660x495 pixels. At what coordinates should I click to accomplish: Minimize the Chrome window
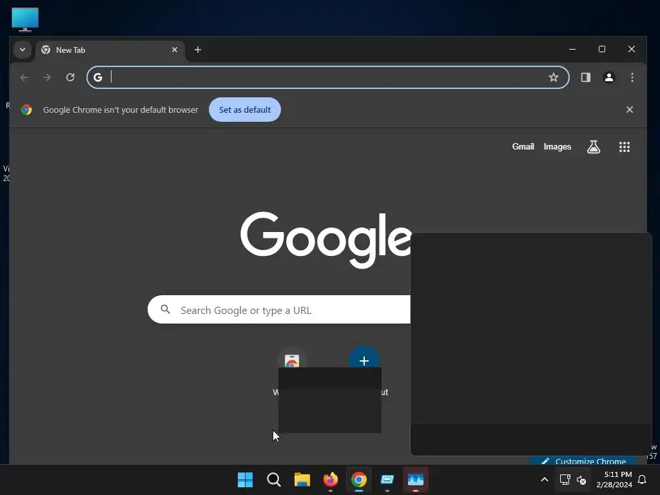pos(572,49)
